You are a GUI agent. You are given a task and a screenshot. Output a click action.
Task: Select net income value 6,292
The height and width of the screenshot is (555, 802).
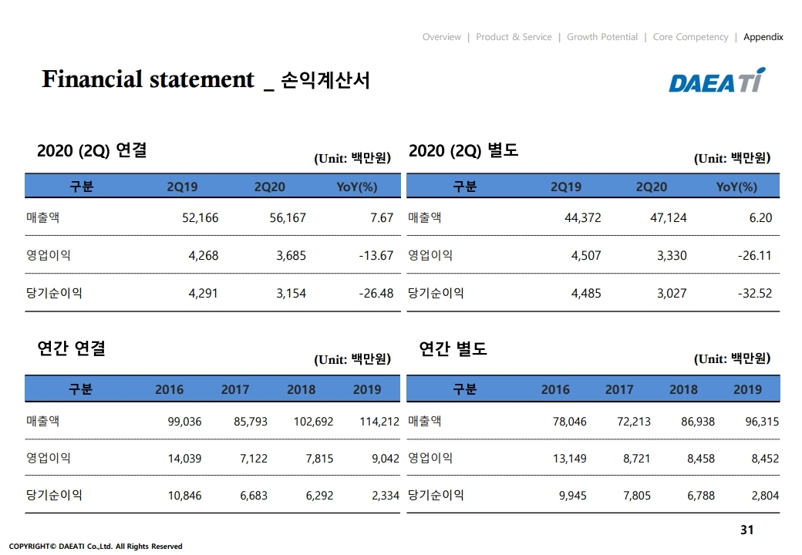[x=319, y=496]
